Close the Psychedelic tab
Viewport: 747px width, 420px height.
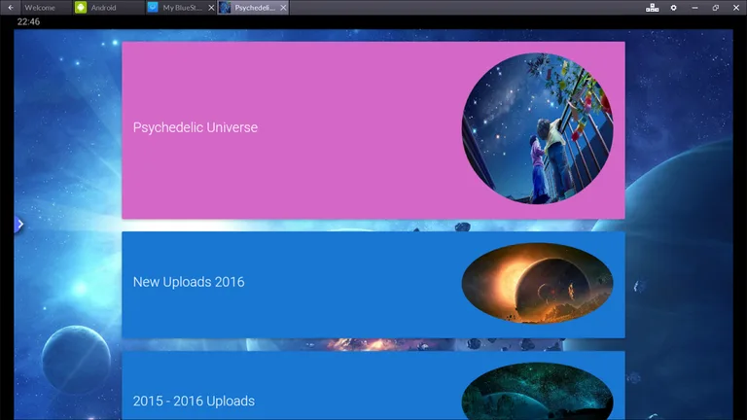(283, 8)
